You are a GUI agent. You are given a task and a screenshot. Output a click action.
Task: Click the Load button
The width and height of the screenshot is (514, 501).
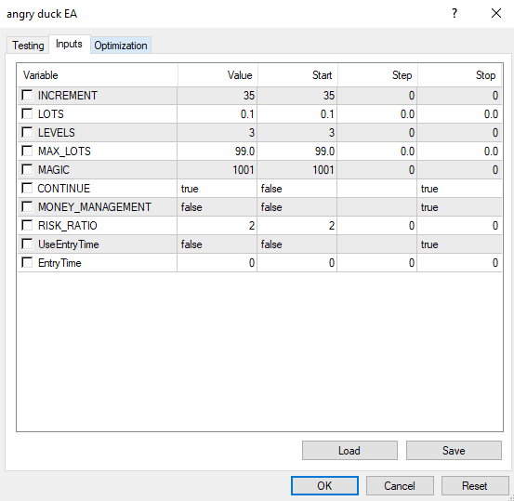click(x=349, y=450)
